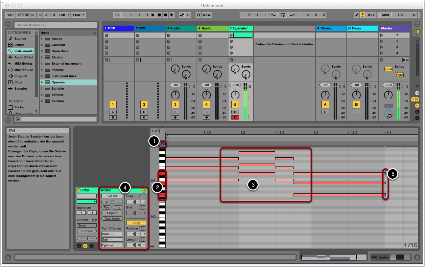Click the Clip activator icon
Viewport: 425px width, 267px height.
tap(78, 190)
